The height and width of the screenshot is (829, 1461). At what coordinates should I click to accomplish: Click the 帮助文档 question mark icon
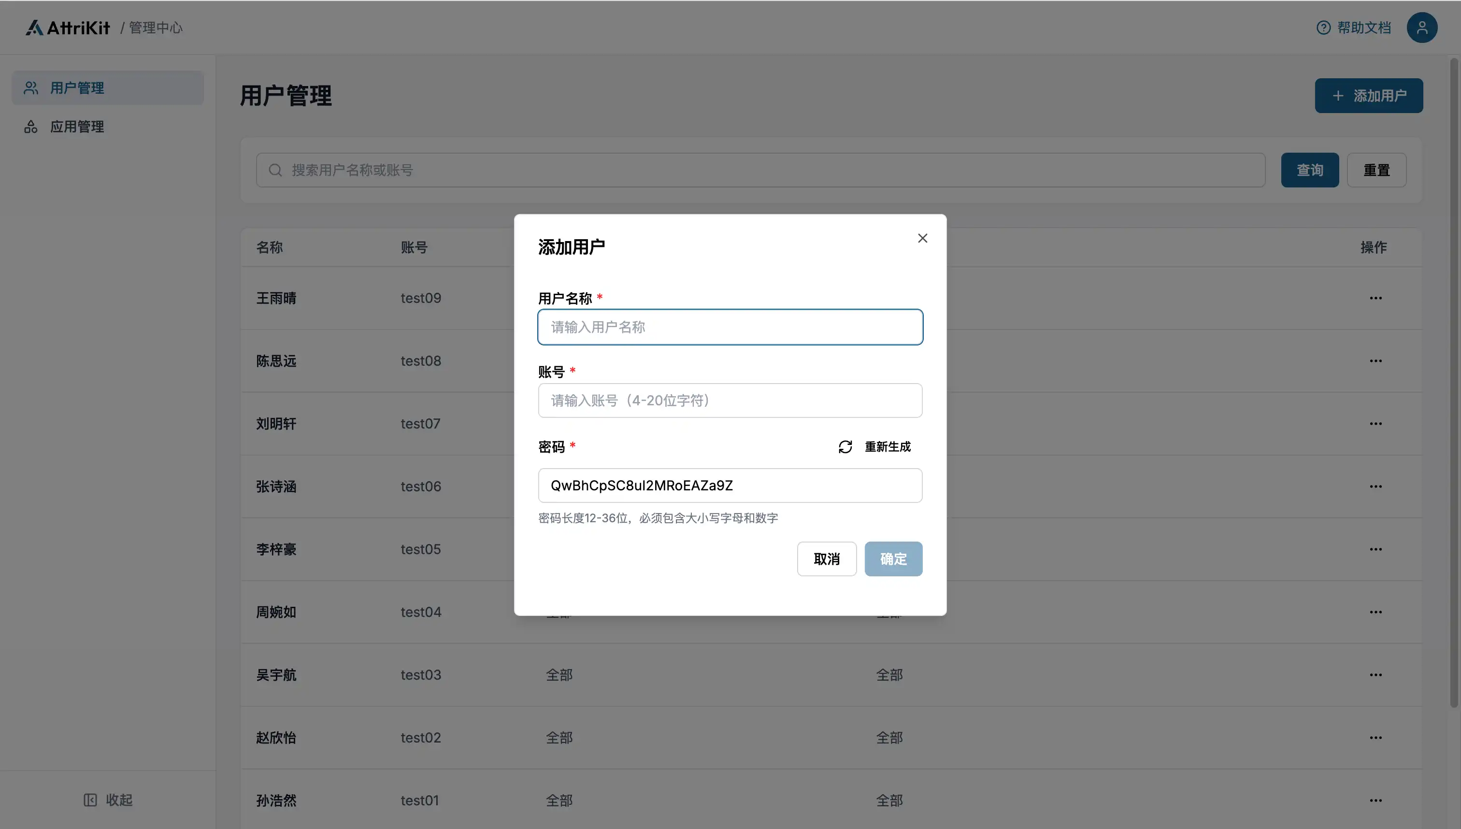pyautogui.click(x=1323, y=28)
